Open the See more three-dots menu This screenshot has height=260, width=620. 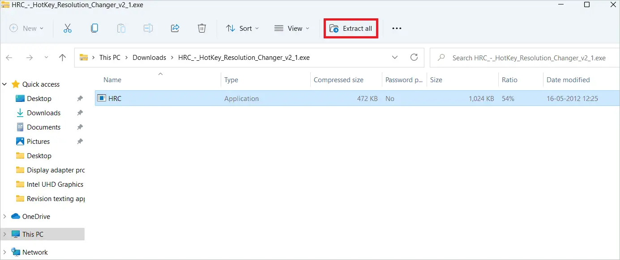[x=397, y=28]
